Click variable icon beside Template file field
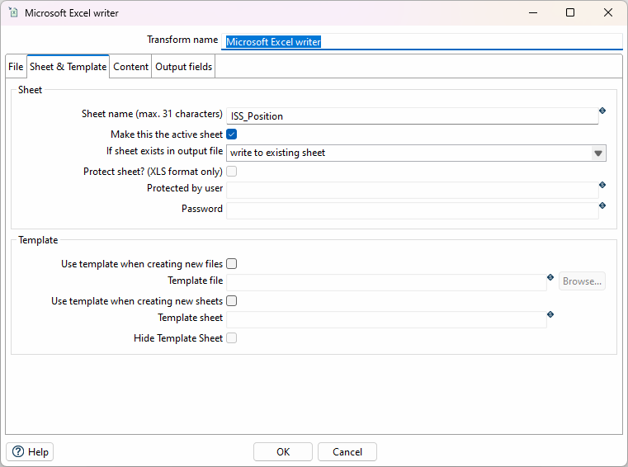The width and height of the screenshot is (628, 467). 550,277
